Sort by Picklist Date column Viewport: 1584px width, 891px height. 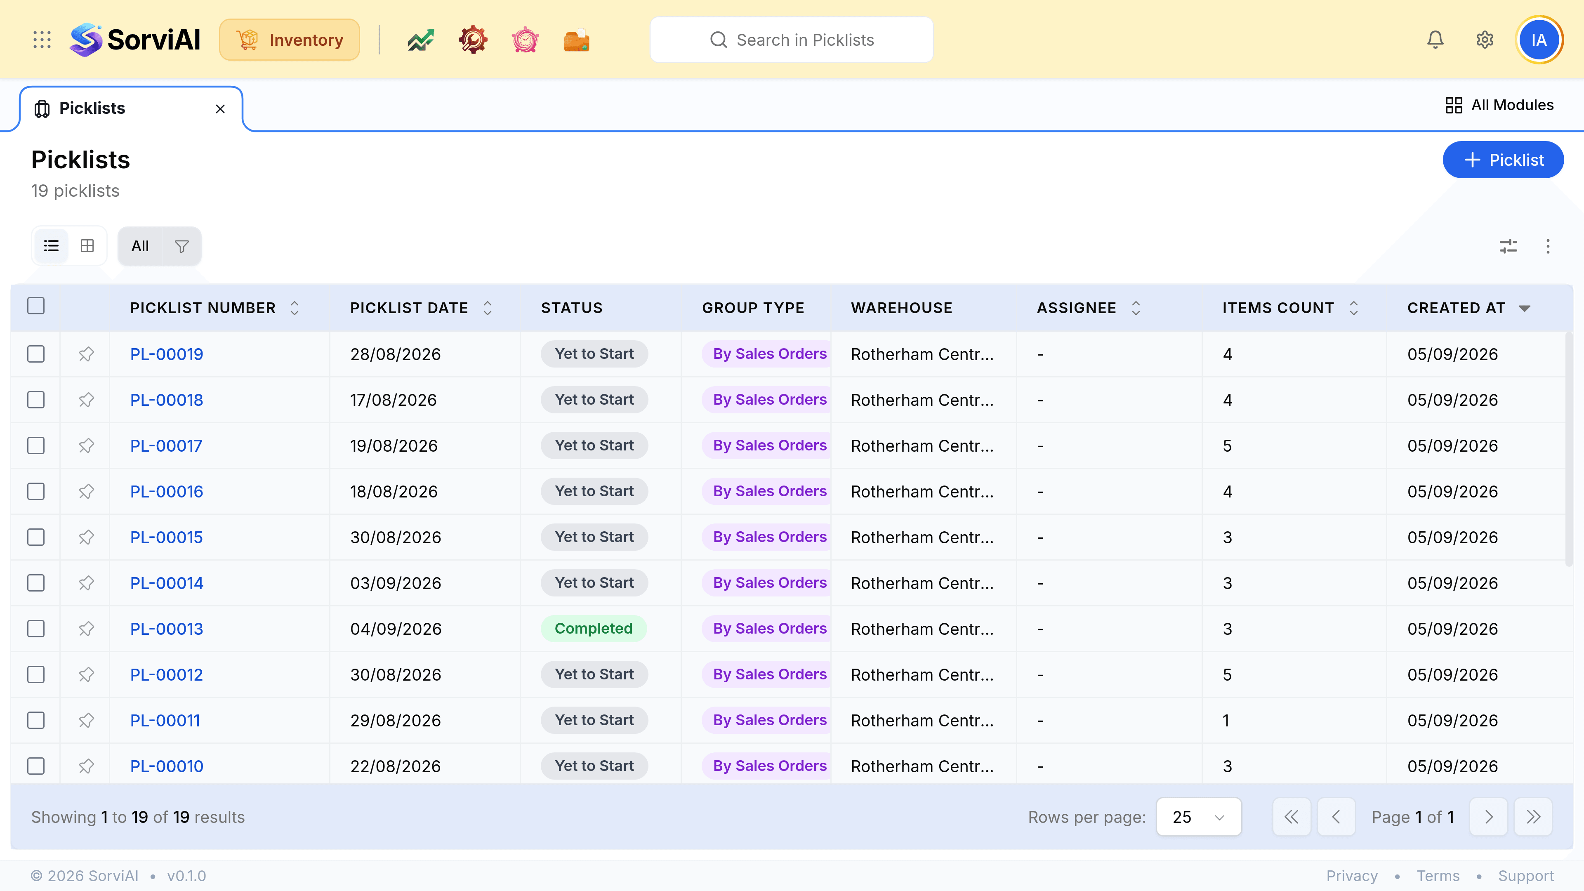click(488, 308)
